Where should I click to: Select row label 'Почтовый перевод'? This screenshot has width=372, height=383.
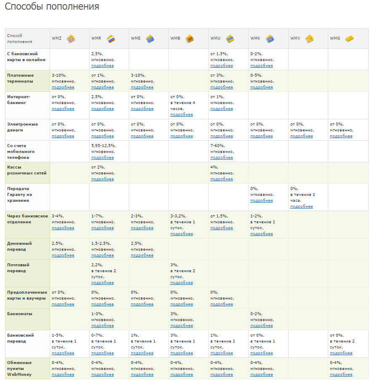(18, 268)
